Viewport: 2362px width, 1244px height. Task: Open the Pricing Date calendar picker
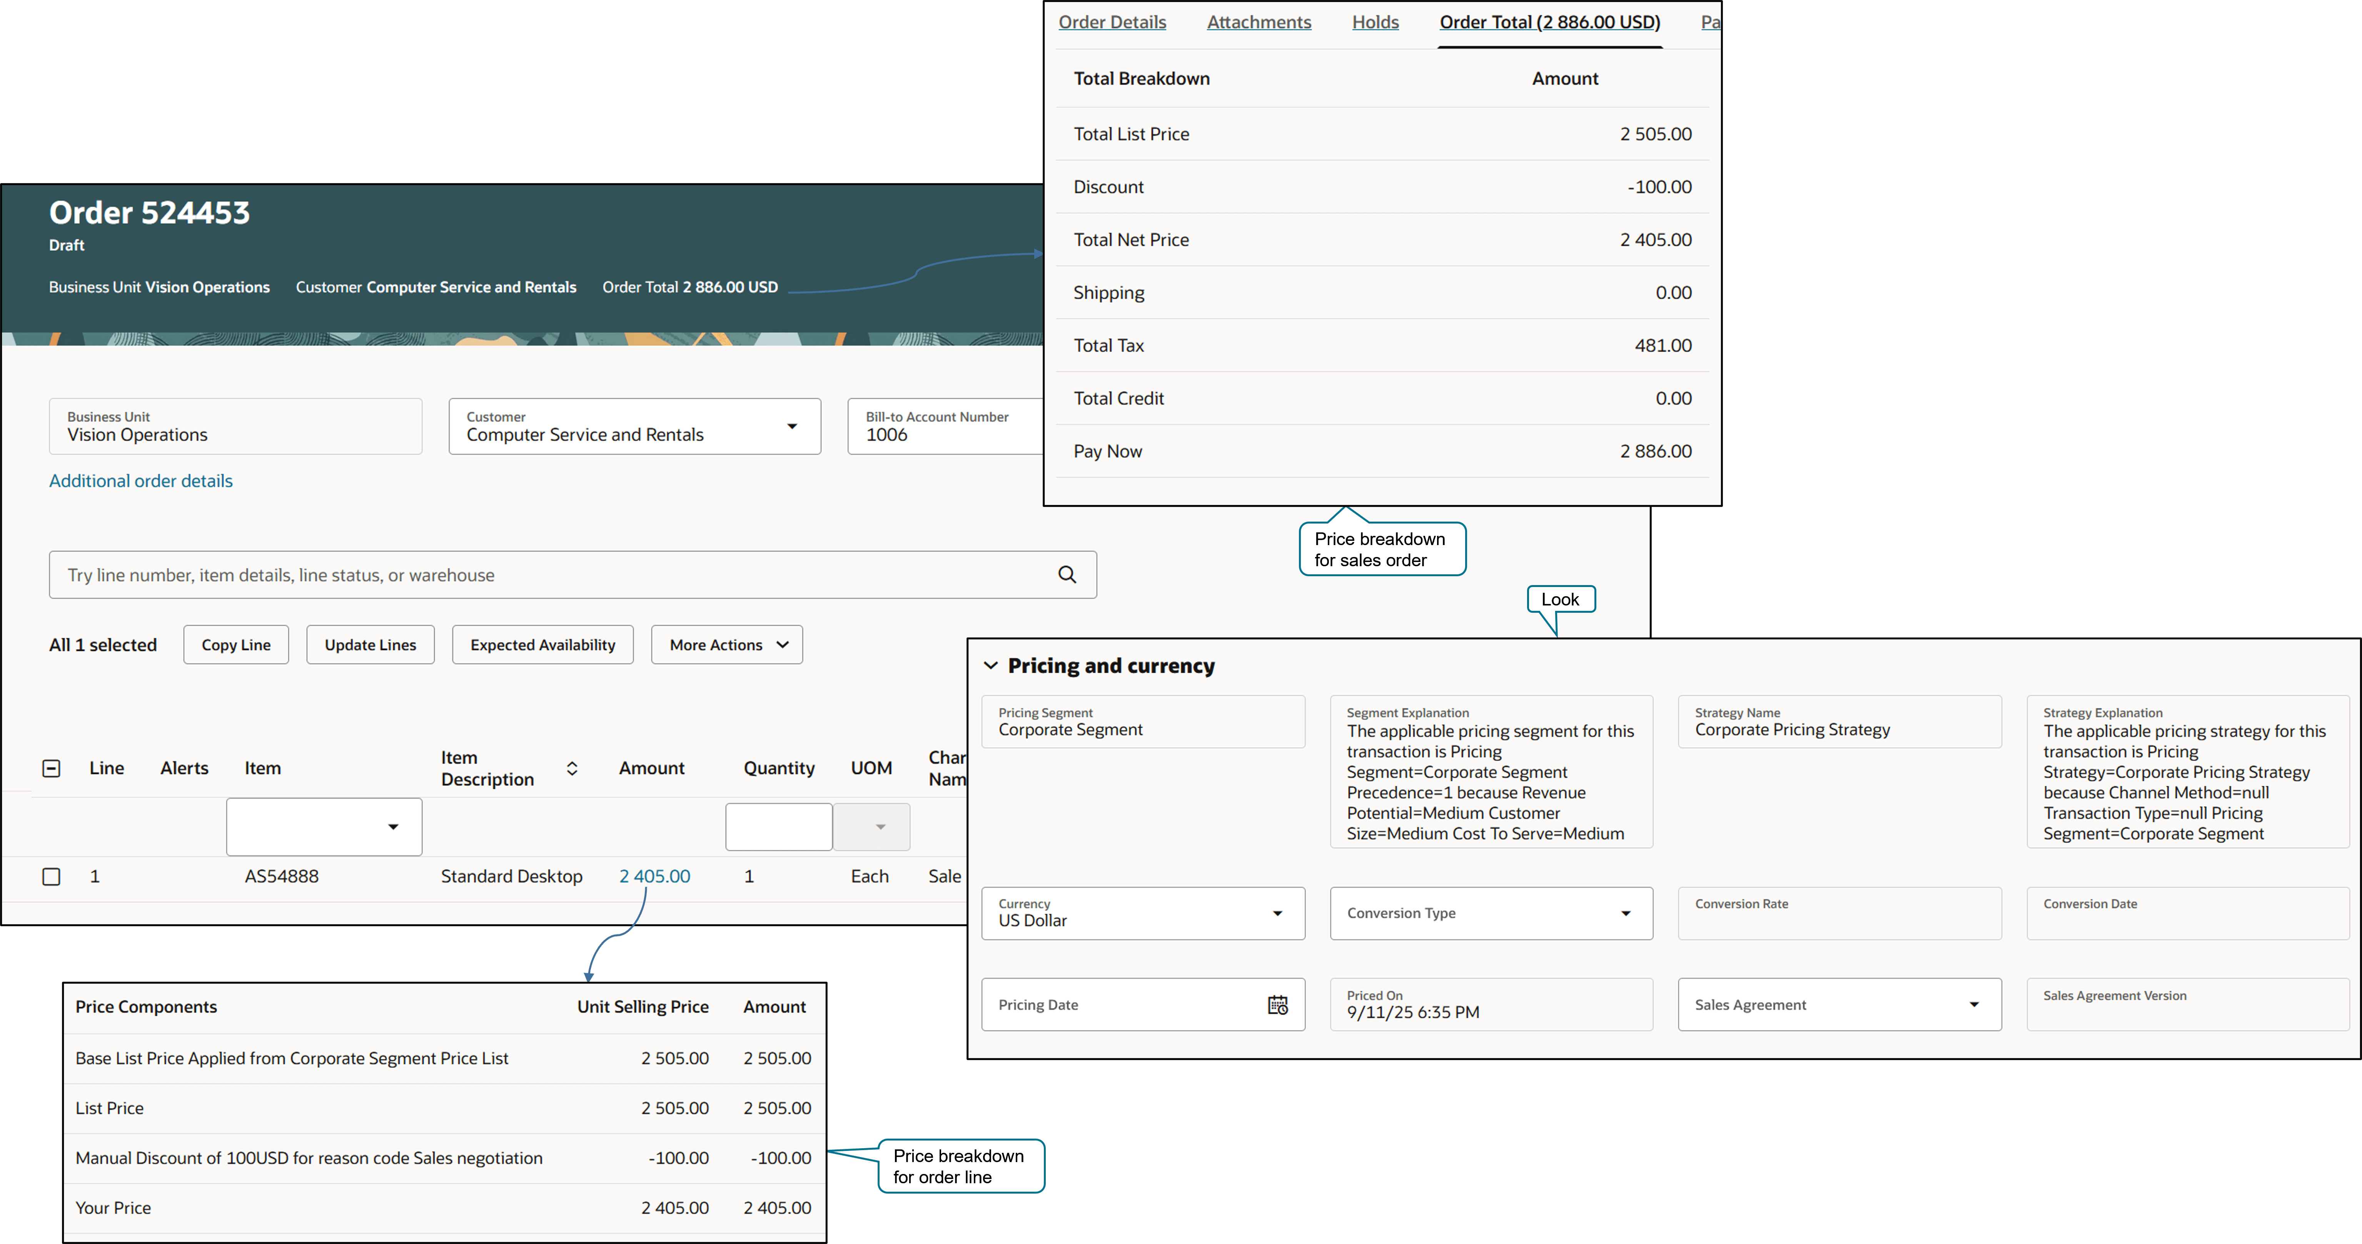pos(1277,1005)
